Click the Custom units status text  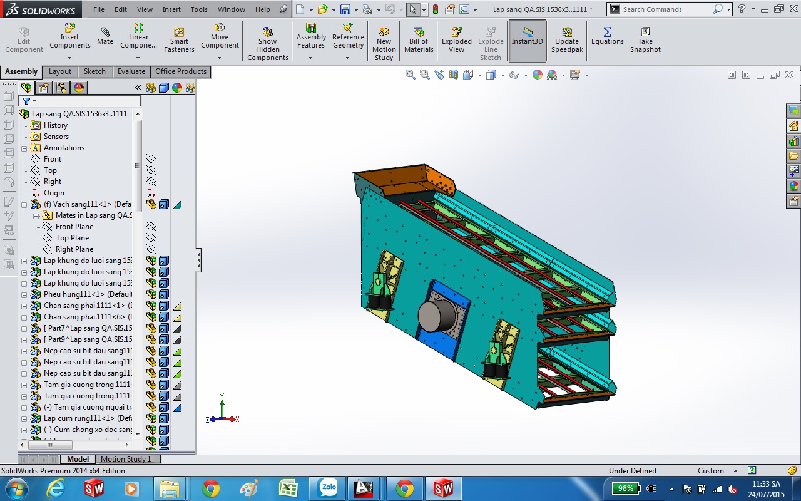click(x=711, y=470)
